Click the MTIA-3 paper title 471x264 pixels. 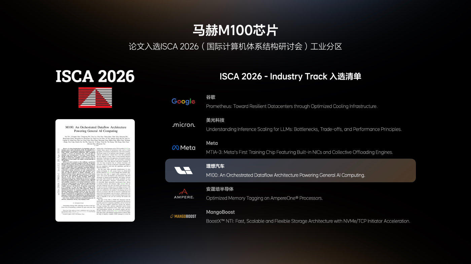299,152
